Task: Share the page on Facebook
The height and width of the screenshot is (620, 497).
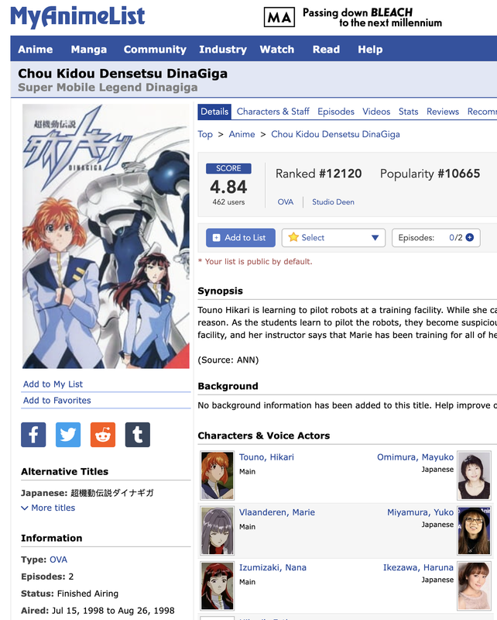Action: click(x=33, y=435)
